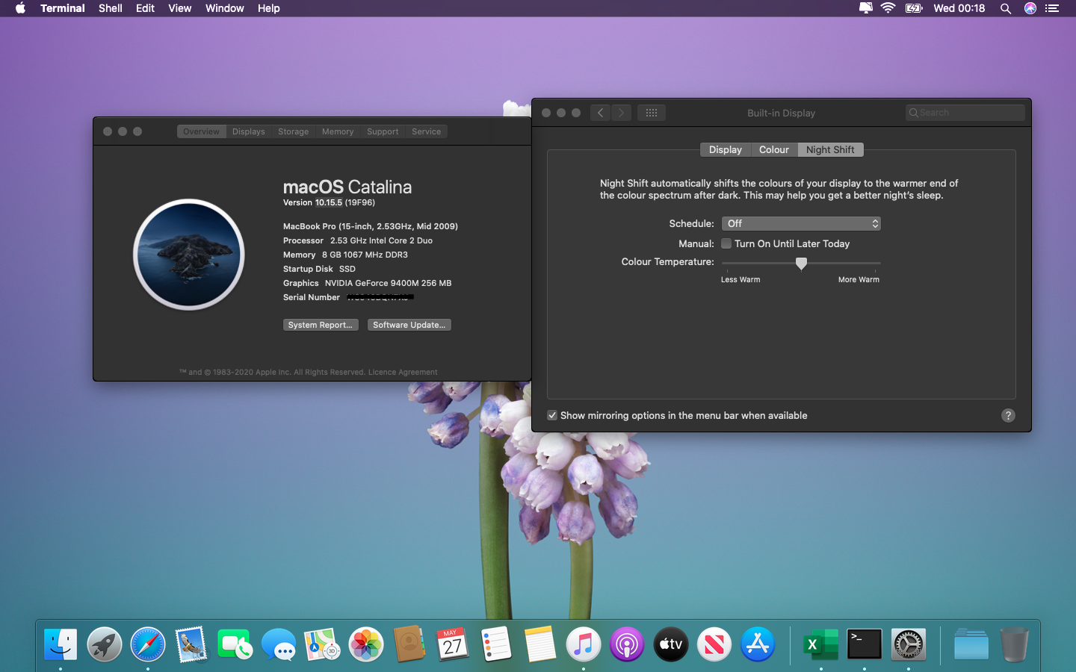Open the Trash in the Dock
This screenshot has height=672, width=1076.
point(1014,644)
